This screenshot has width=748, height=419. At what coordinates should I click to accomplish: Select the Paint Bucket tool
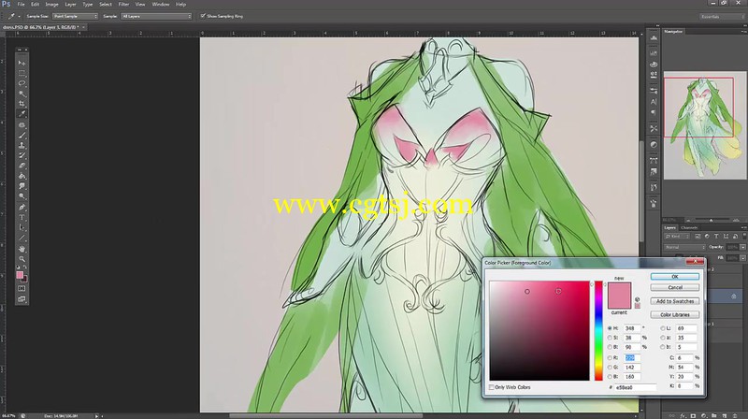click(22, 176)
